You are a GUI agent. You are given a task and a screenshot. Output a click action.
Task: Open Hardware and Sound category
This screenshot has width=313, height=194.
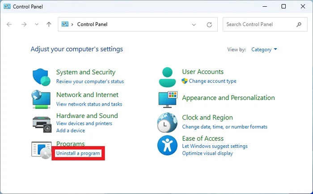click(x=87, y=116)
